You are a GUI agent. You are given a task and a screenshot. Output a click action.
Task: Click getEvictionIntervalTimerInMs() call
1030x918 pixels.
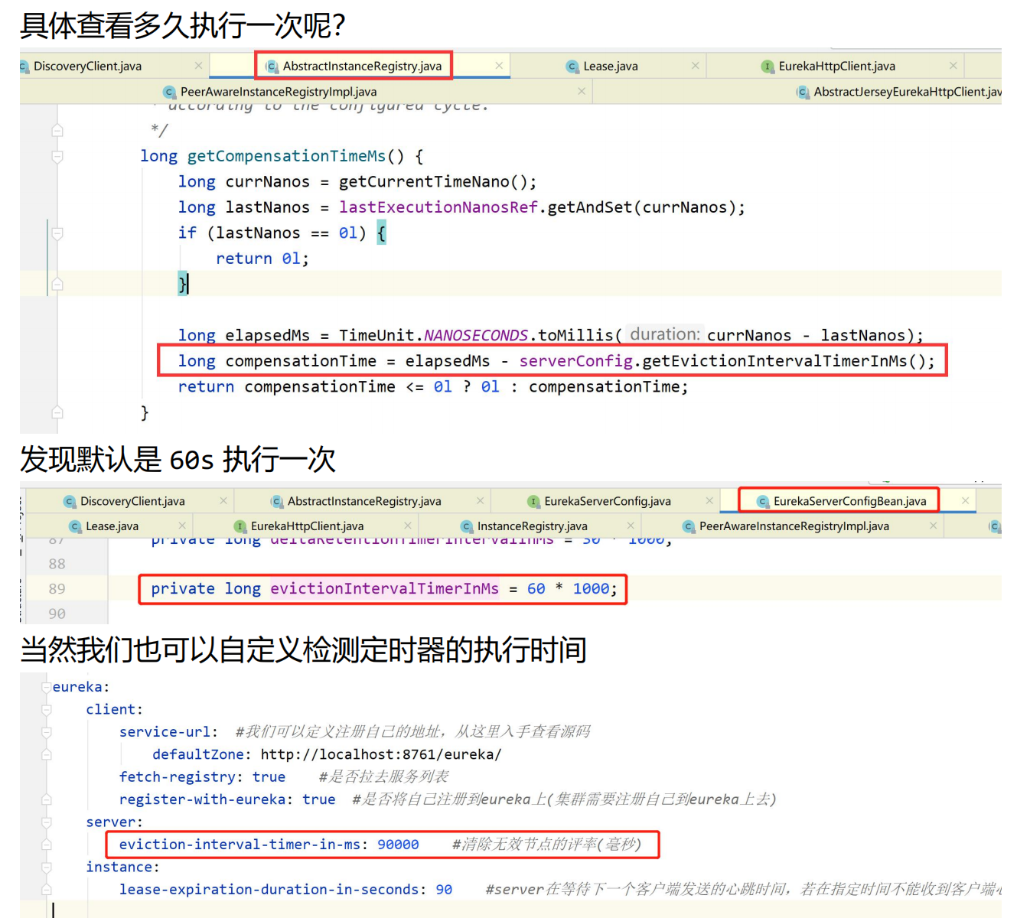(x=788, y=361)
